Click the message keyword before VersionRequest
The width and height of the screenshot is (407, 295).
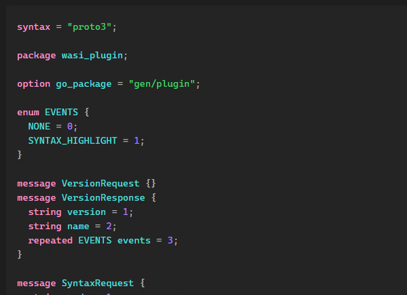click(36, 184)
